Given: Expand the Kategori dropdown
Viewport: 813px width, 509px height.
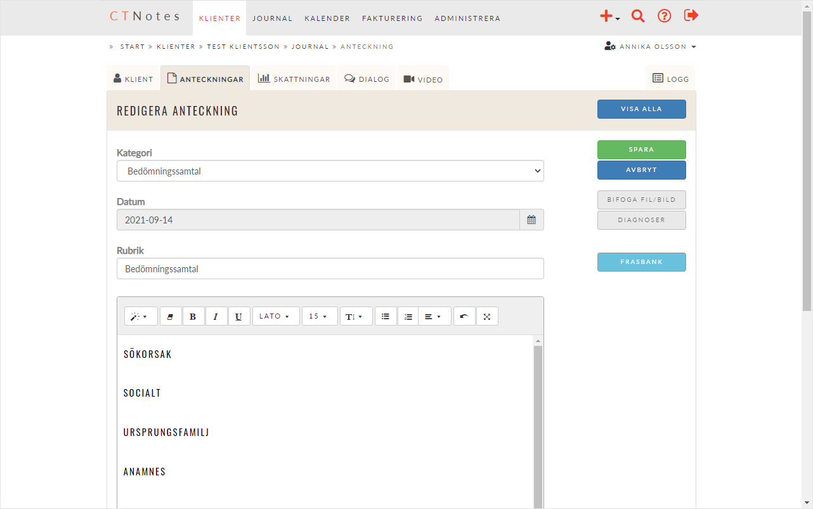Looking at the screenshot, I should [330, 171].
